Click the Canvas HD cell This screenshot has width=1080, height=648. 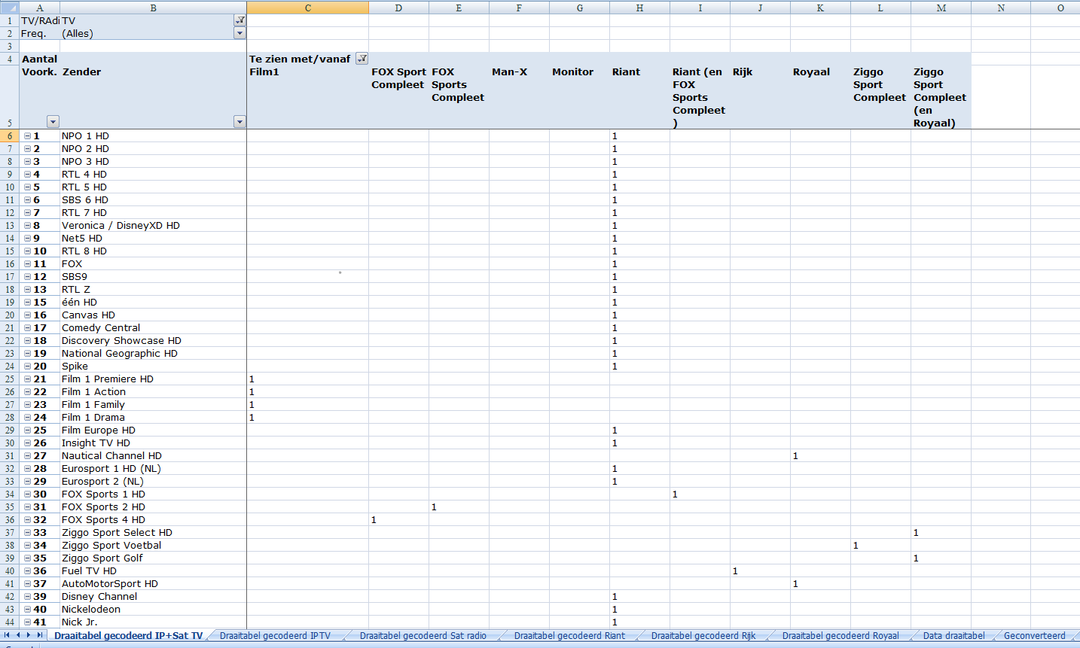coord(153,315)
